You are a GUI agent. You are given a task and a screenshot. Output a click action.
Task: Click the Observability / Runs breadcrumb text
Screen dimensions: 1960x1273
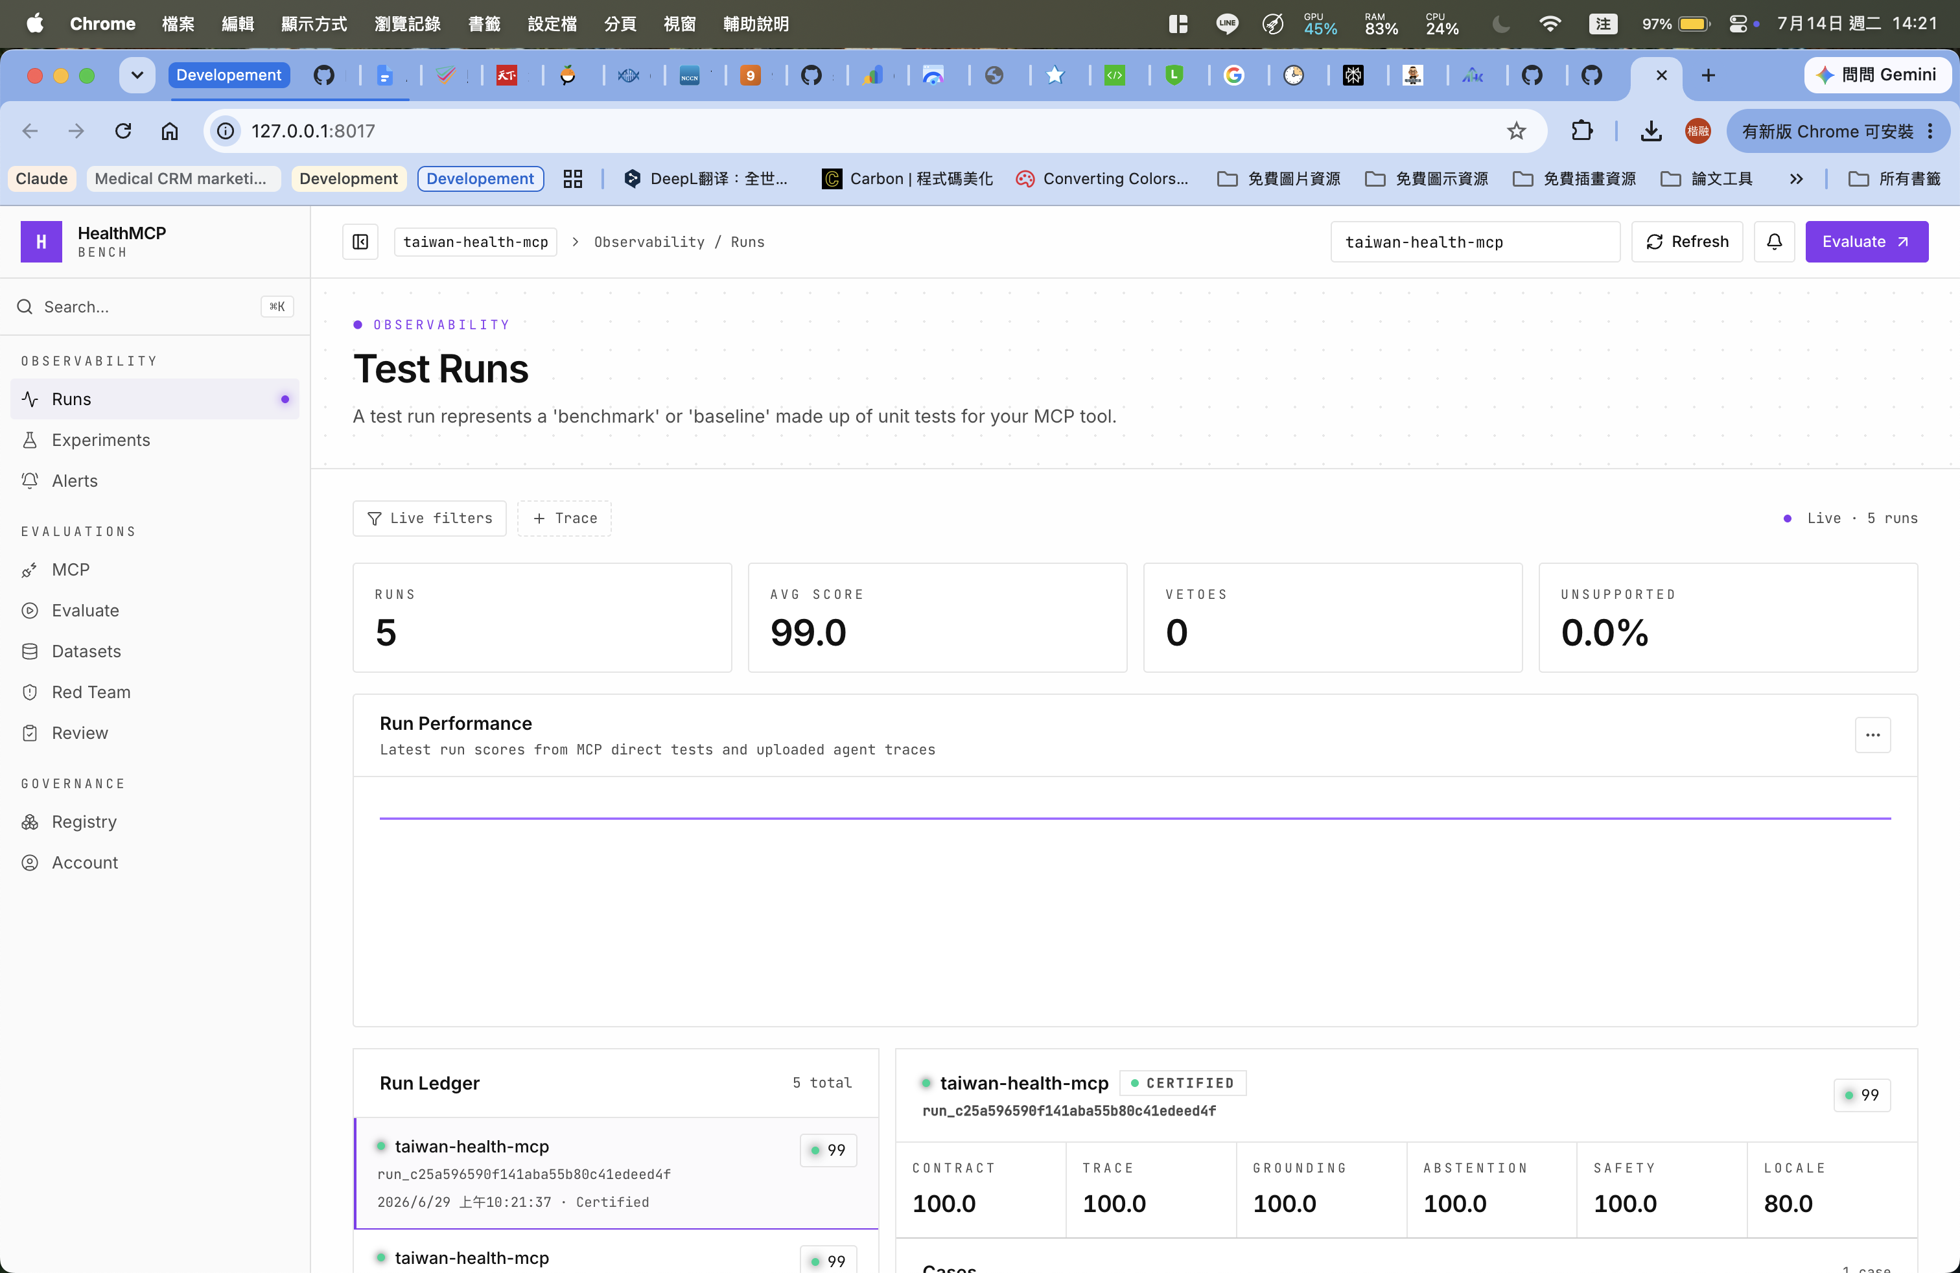(679, 241)
